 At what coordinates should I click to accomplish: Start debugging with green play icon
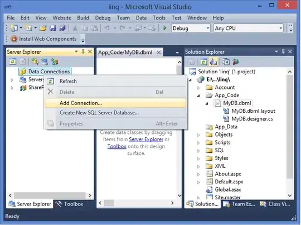164,28
